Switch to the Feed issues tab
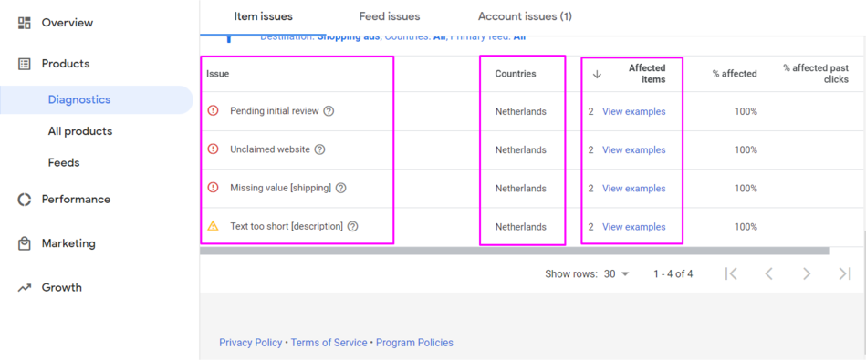The width and height of the screenshot is (866, 360). pyautogui.click(x=390, y=16)
